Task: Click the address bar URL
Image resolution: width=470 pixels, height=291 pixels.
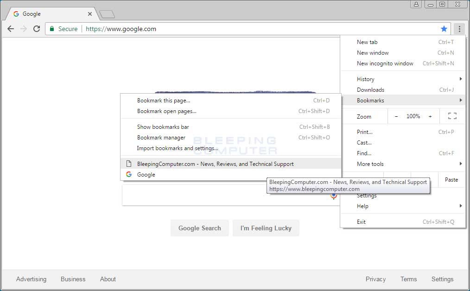Action: tap(121, 29)
